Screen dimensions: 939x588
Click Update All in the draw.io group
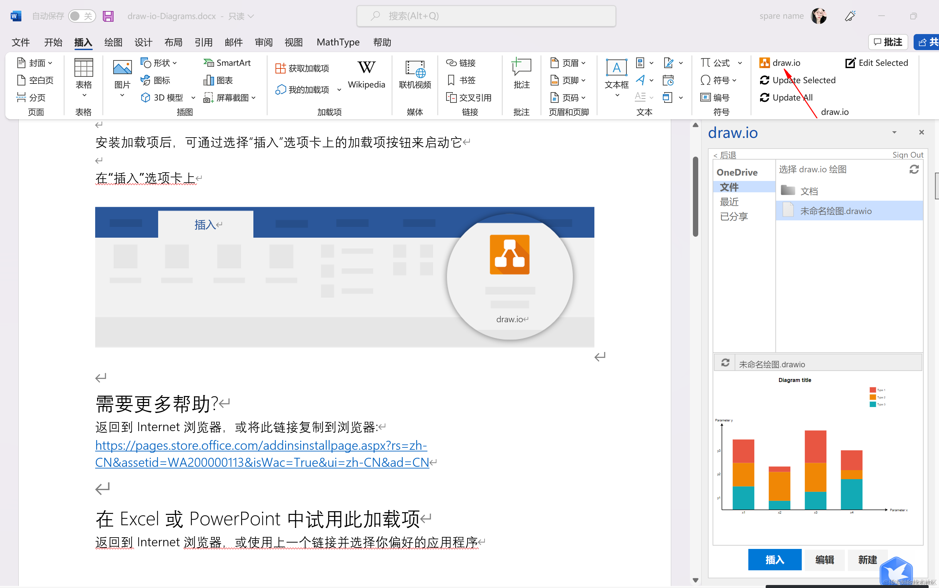785,97
